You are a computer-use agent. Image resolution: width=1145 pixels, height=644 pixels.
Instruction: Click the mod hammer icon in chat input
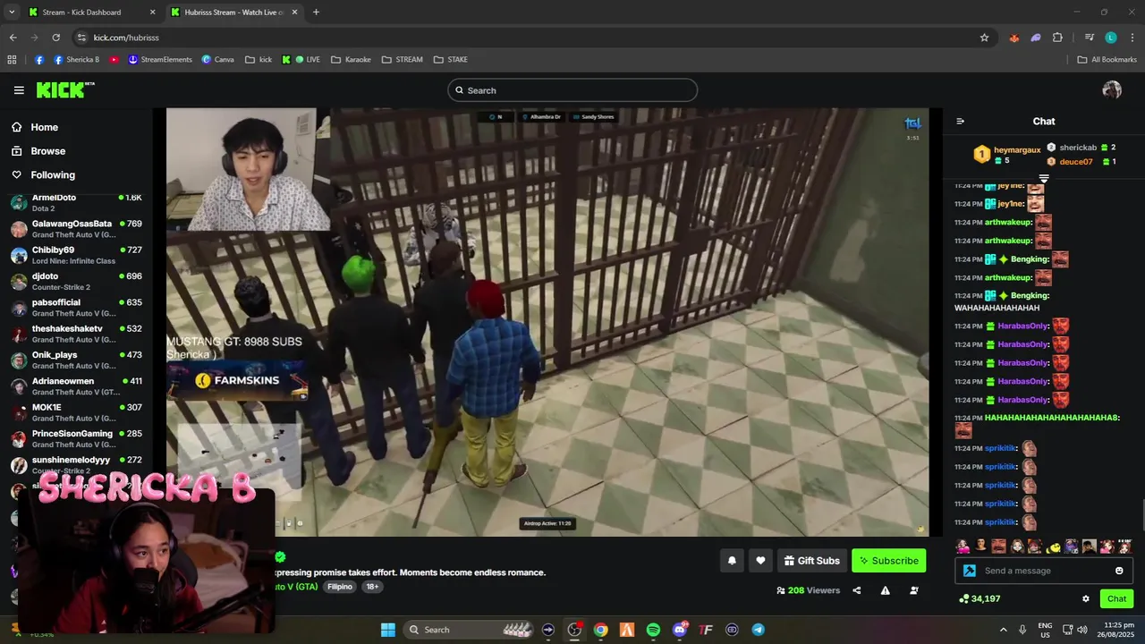click(x=969, y=571)
